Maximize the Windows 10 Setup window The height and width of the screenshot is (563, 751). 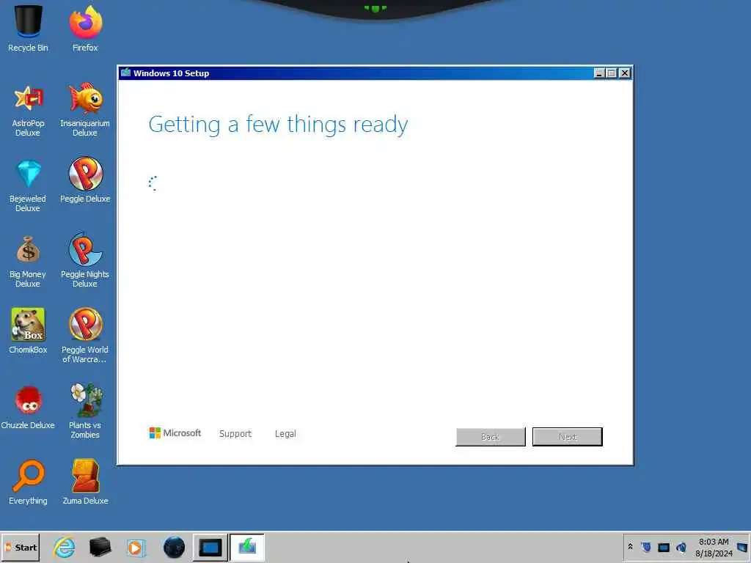tap(611, 73)
